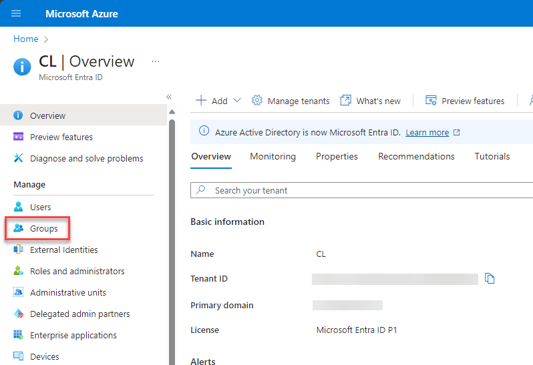Image resolution: width=533 pixels, height=365 pixels.
Task: Click the sidebar scrollbar up arrow
Action: click(x=172, y=111)
